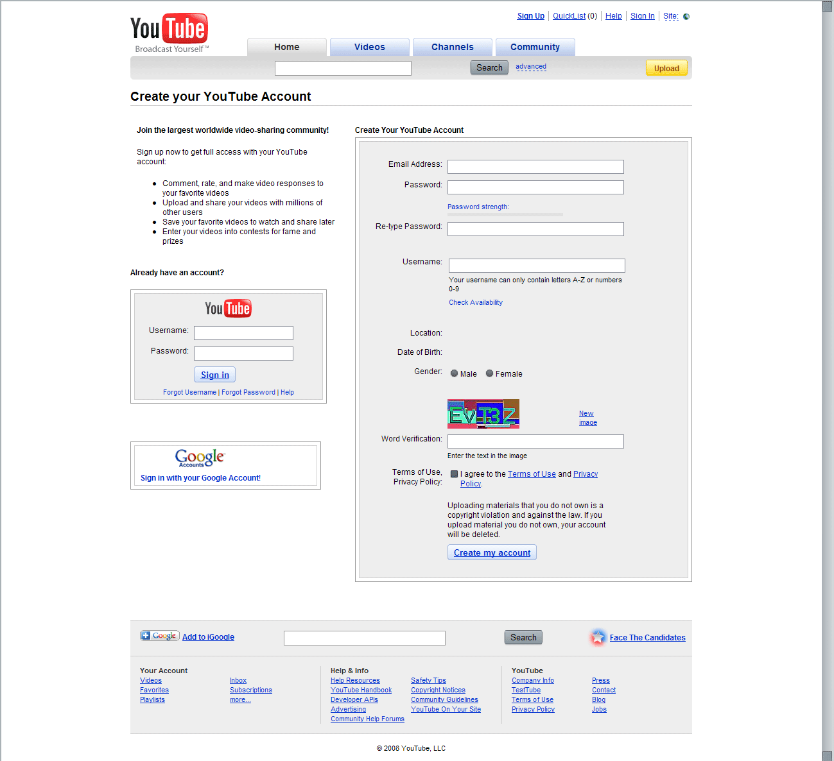This screenshot has width=834, height=761.
Task: Open the Sign Up link at top
Action: [531, 16]
